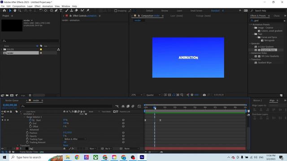The width and height of the screenshot is (287, 161).
Task: Open the Tracking Type Before & After dropdown
Action: point(75,139)
